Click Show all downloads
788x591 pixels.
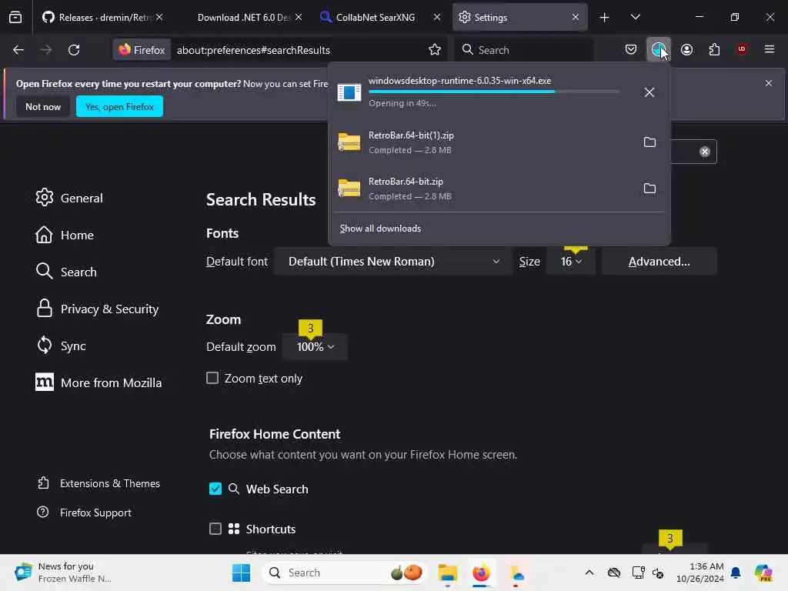pyautogui.click(x=380, y=229)
